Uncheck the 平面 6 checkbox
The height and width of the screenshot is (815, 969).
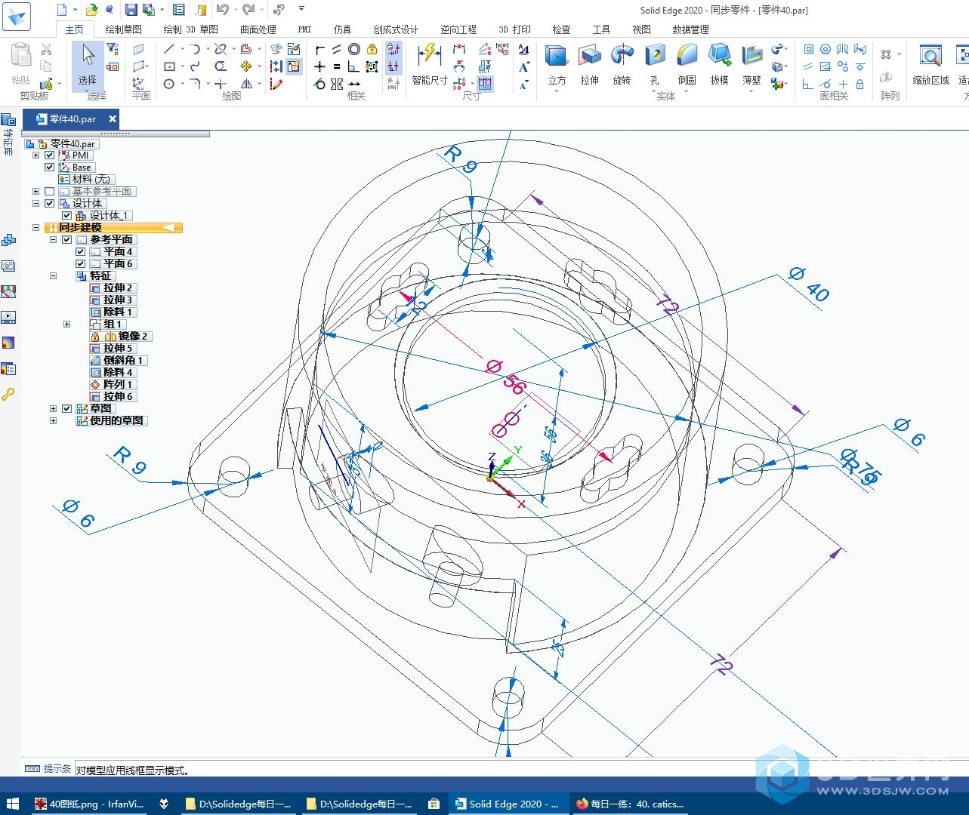coord(81,264)
